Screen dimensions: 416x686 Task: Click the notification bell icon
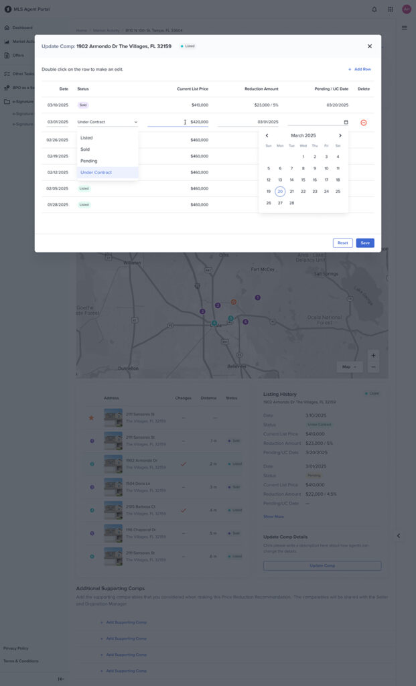(x=374, y=9)
